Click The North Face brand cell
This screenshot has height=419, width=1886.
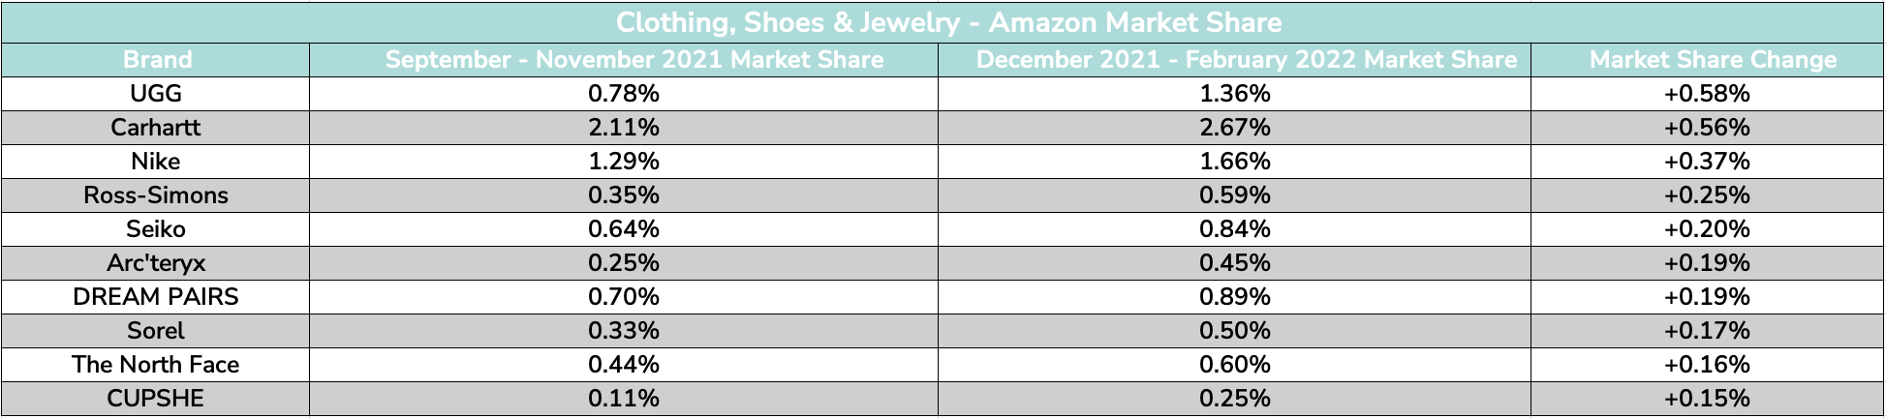tap(156, 365)
